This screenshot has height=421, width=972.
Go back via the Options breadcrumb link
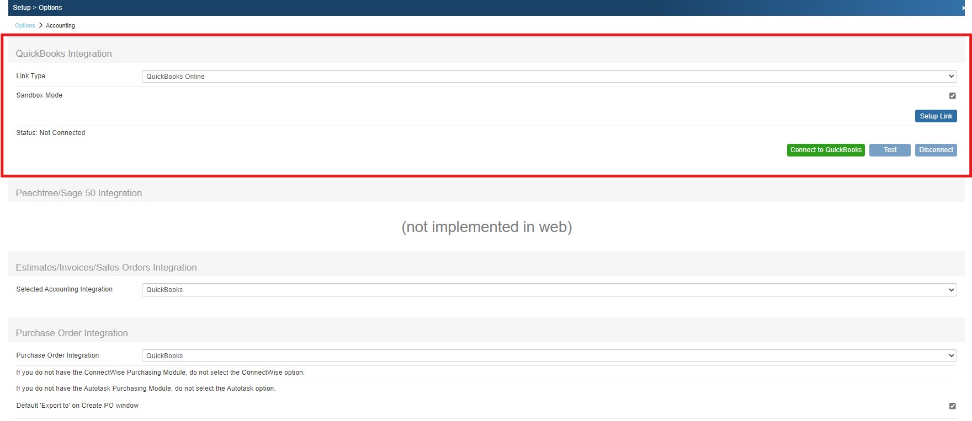coord(25,26)
